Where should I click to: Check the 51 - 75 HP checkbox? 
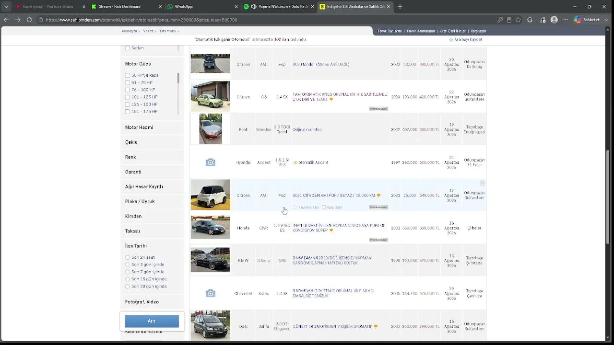coord(127,82)
